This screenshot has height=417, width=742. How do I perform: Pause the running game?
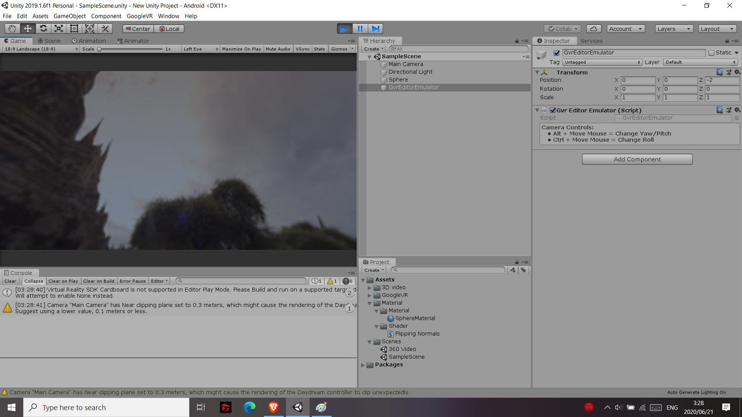pos(360,29)
